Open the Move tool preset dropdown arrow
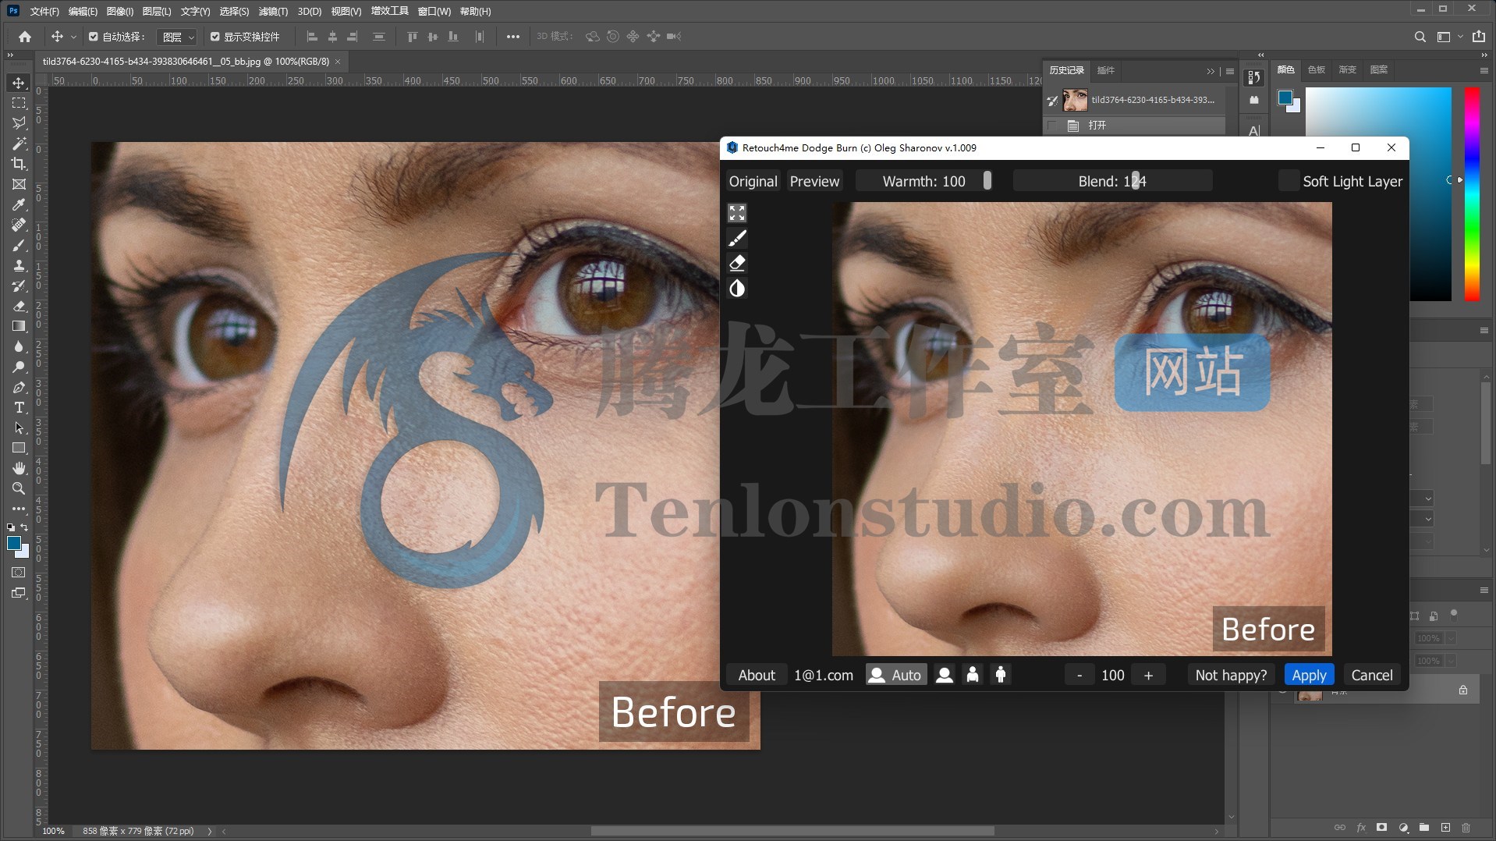 click(74, 37)
